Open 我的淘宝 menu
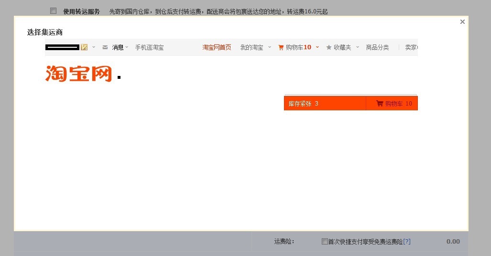The height and width of the screenshot is (256, 491). coord(251,47)
